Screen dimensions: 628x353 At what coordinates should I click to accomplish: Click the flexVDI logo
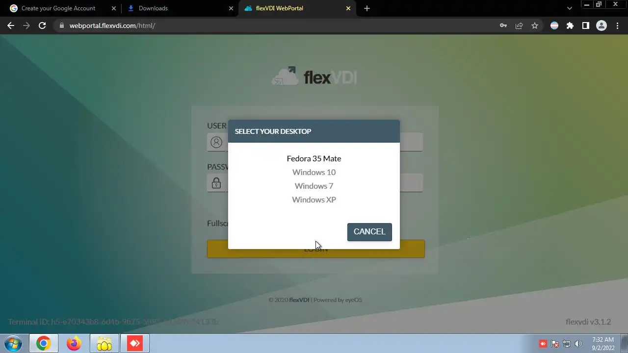(x=314, y=76)
